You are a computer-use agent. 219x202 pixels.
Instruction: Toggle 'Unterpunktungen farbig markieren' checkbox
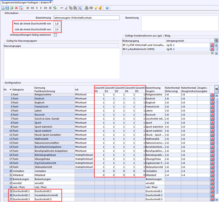point(56,35)
